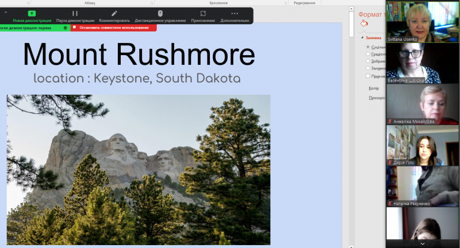The width and height of the screenshot is (460, 248).
Task: Toggle the Прихов... hide background checkbox
Action: [368, 76]
